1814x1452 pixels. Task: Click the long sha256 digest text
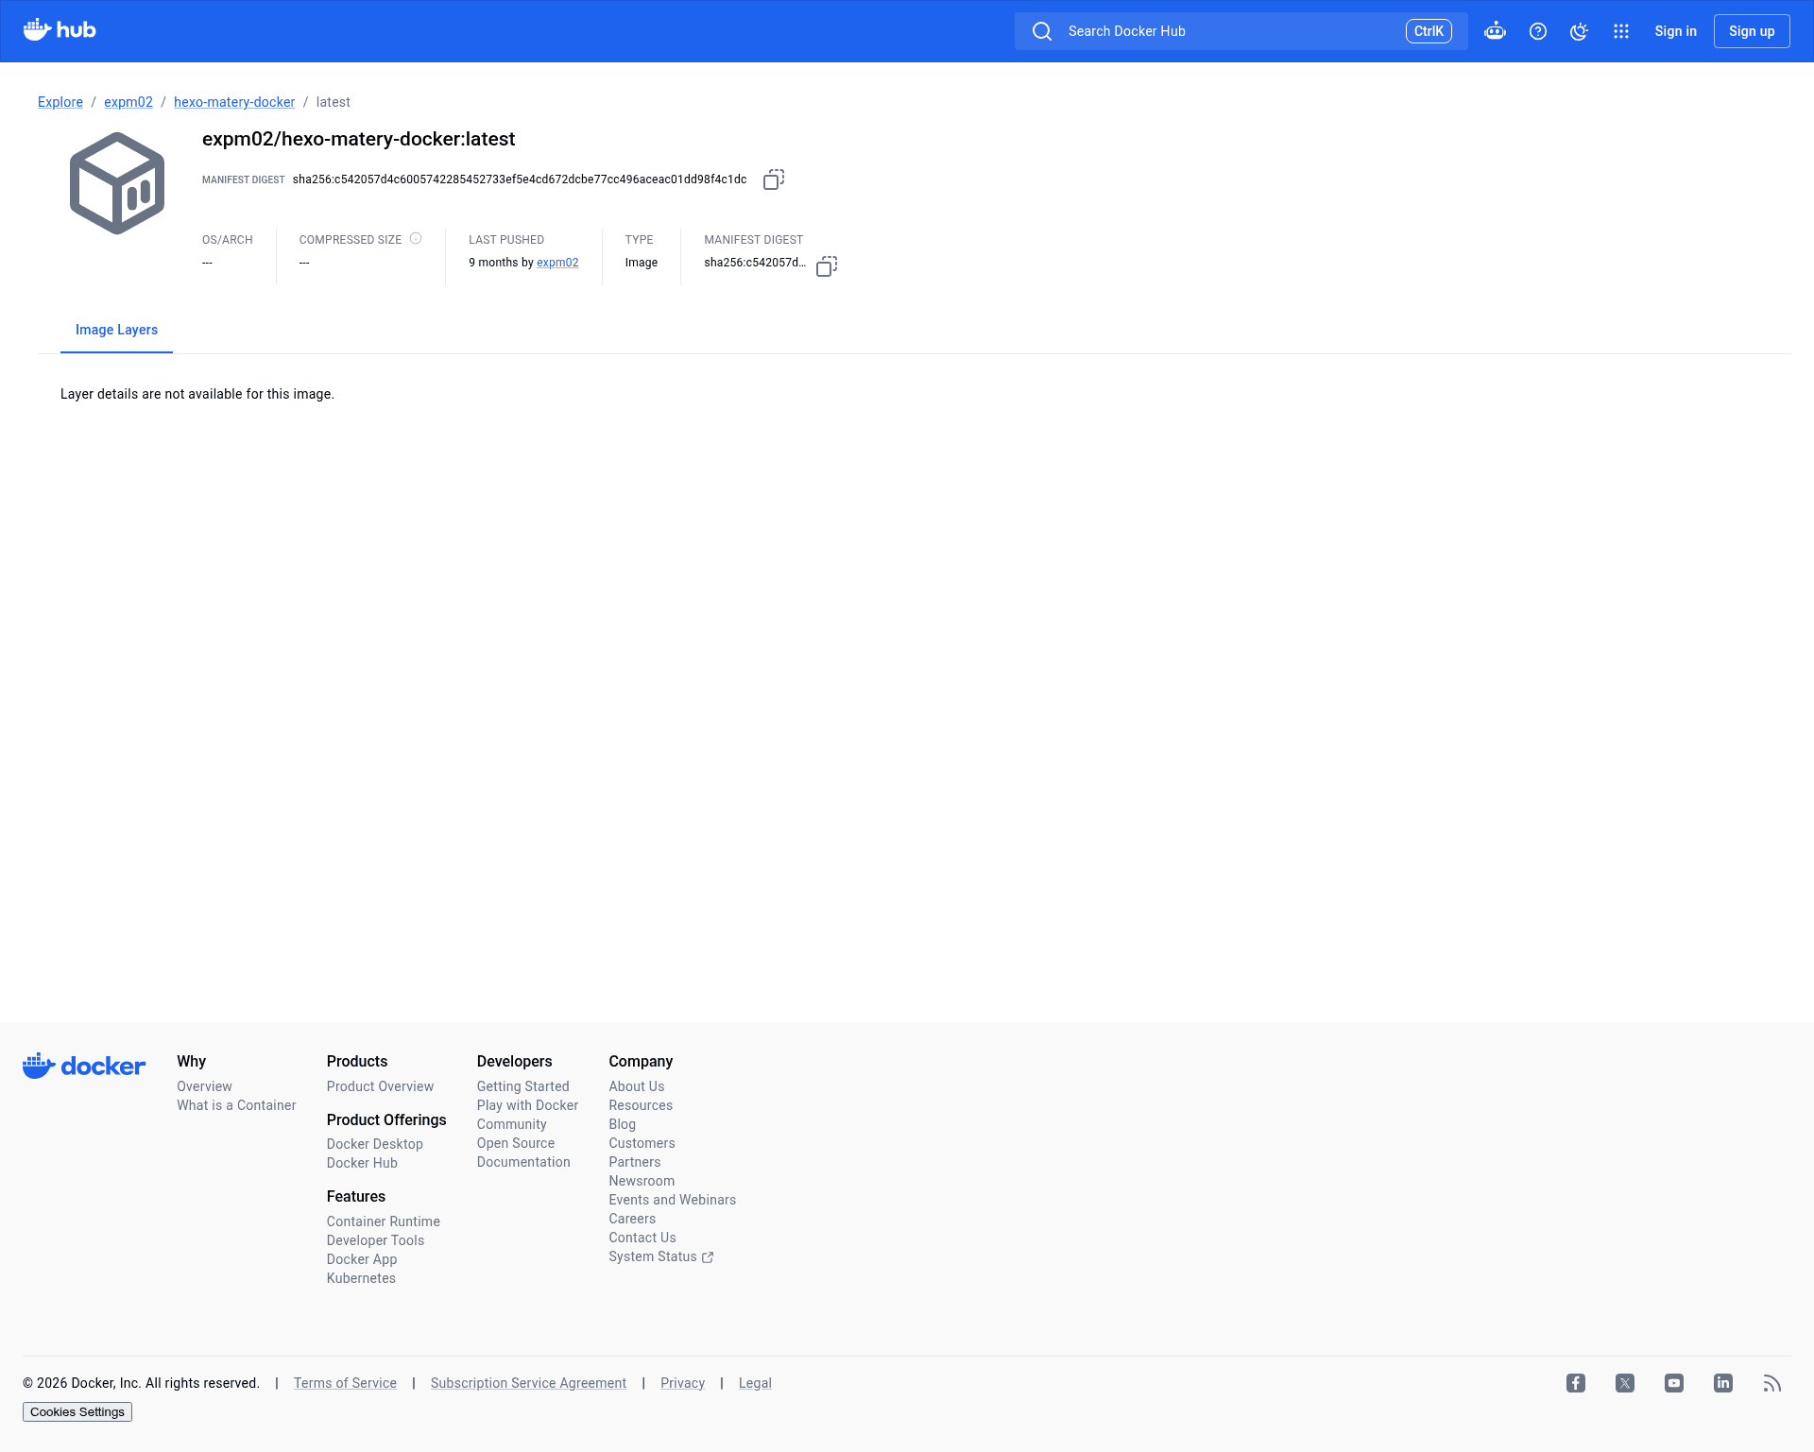click(520, 179)
